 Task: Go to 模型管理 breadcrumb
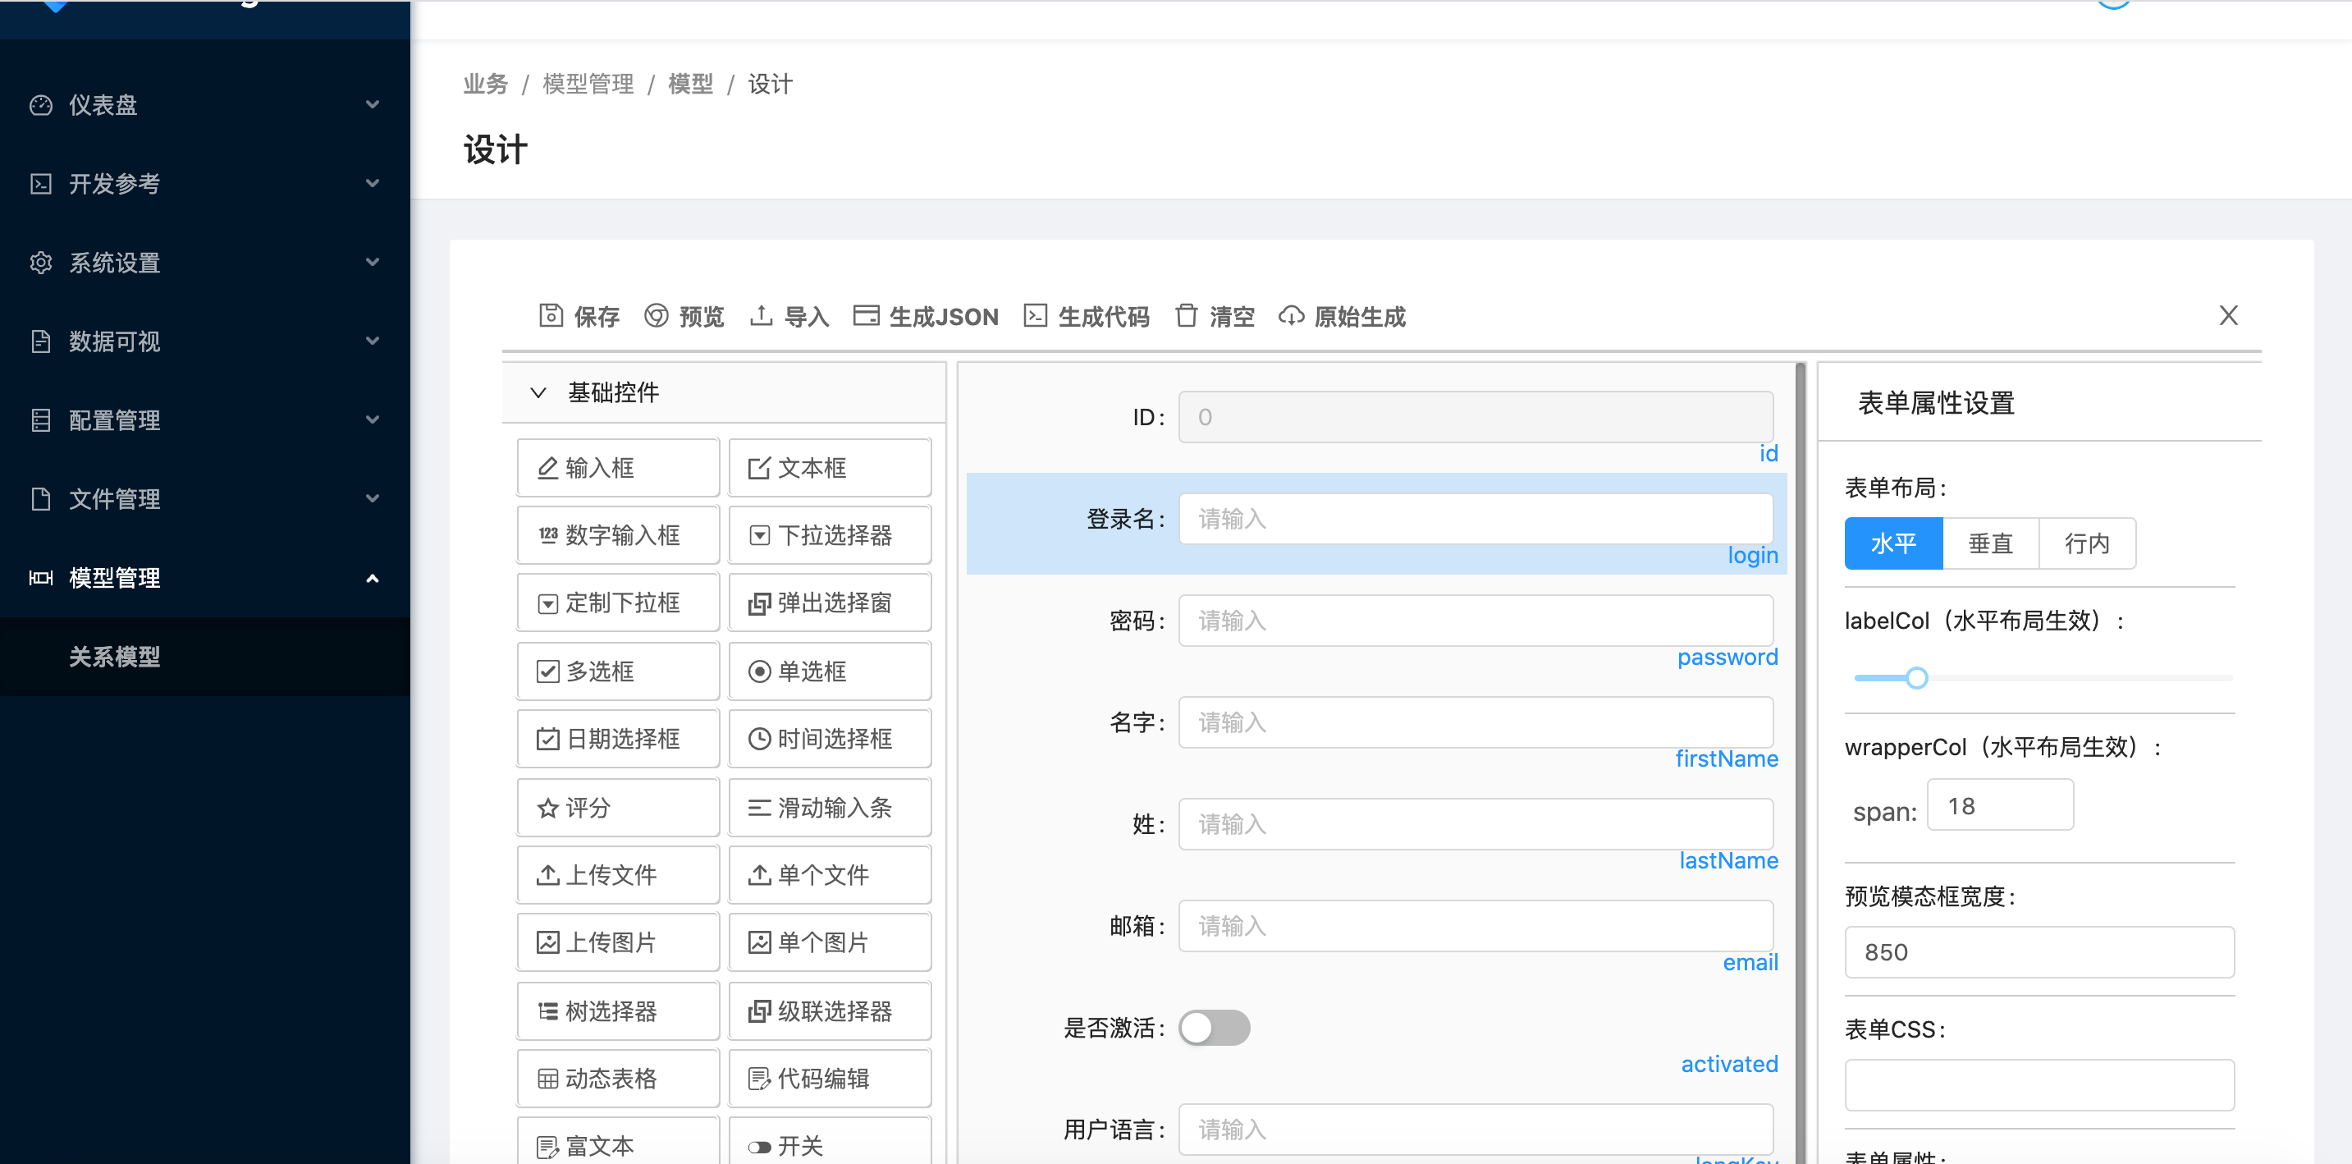click(588, 84)
